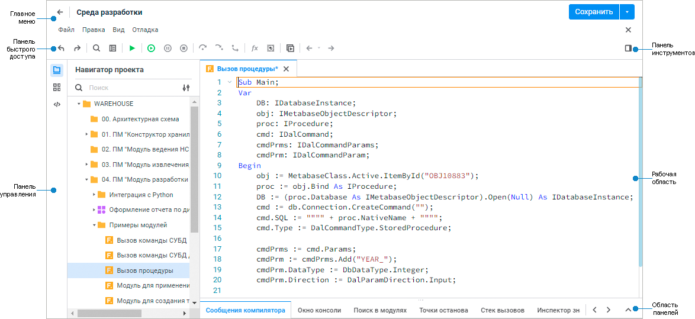This screenshot has height=319, width=695.
Task: Toggle the right side panel icon
Action: tap(628, 49)
